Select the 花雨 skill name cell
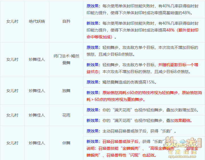Image resolution: width=205 pixels, height=160 pixels. (66, 115)
